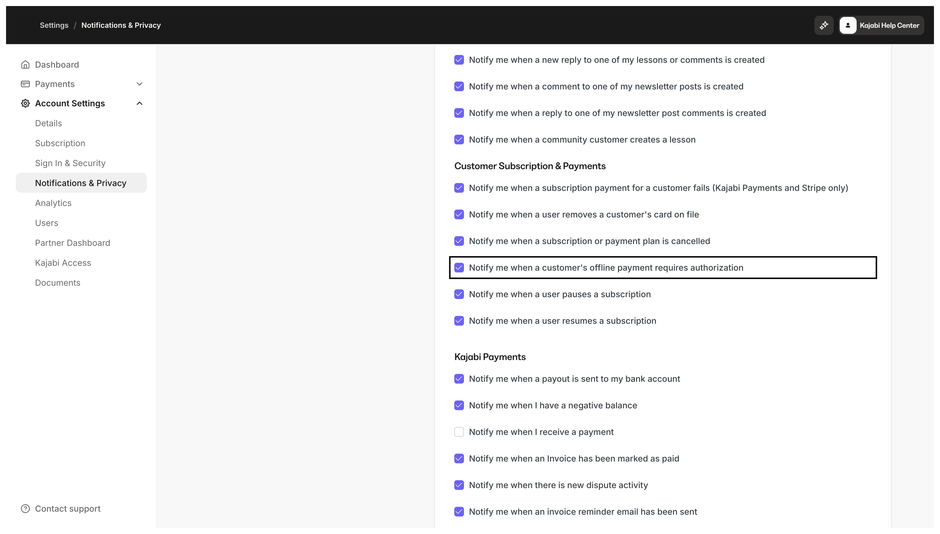Uncheck notify when a user pauses a subscription

(459, 294)
